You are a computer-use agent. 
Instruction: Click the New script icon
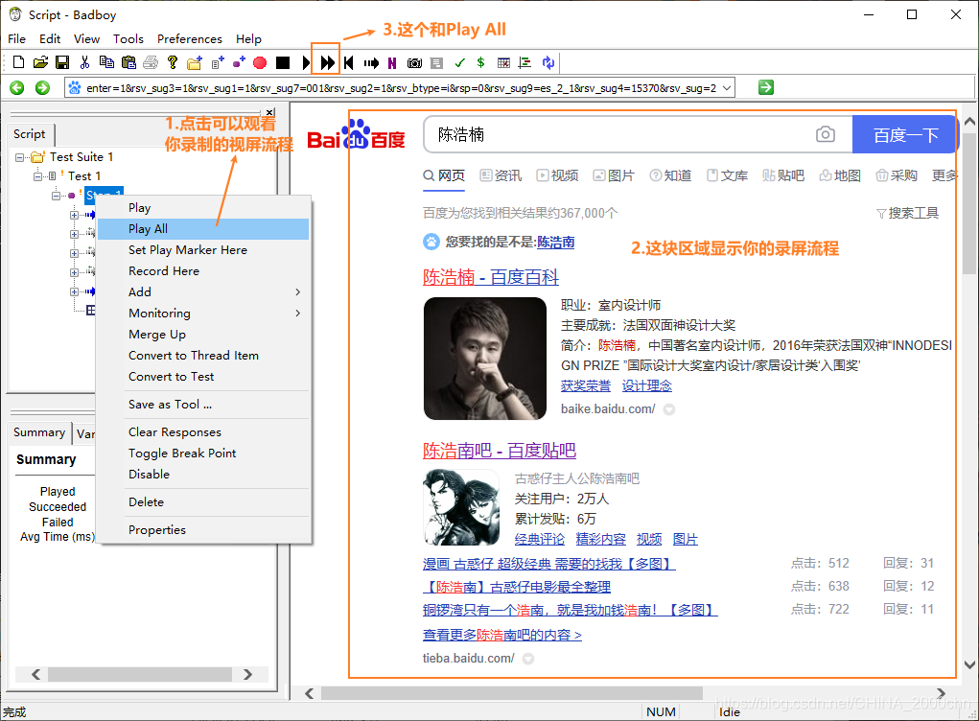[19, 62]
